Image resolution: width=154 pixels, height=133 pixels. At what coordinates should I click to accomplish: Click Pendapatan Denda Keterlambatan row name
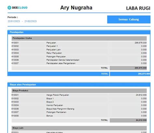63,60
